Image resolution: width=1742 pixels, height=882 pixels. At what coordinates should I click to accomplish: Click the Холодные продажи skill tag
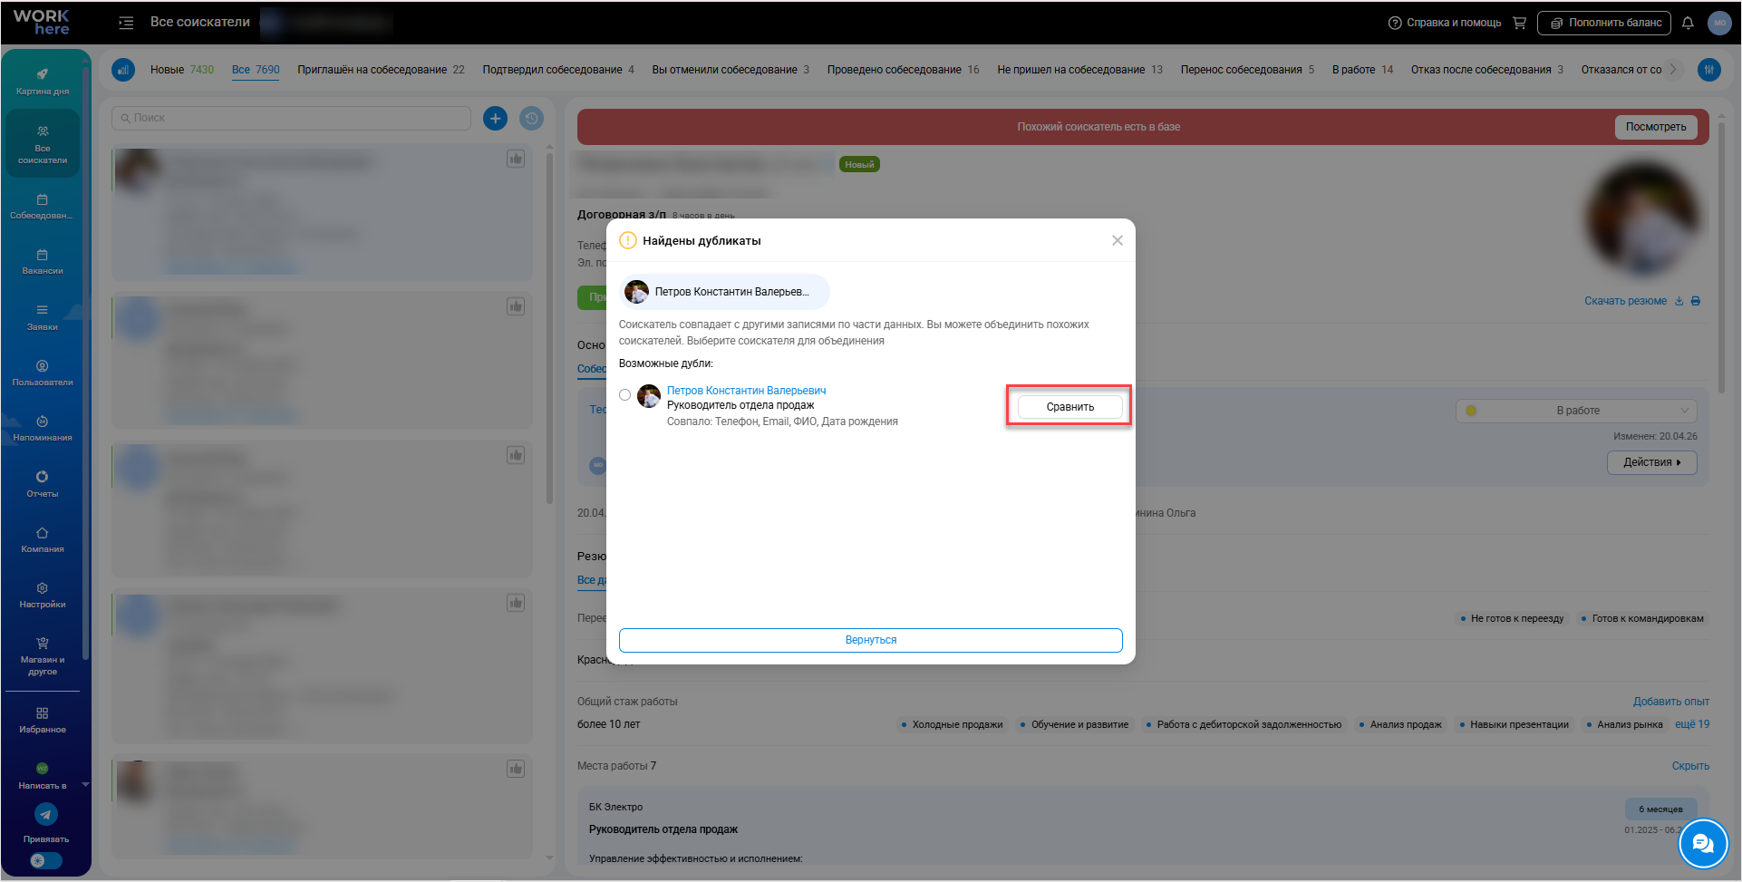(x=952, y=724)
